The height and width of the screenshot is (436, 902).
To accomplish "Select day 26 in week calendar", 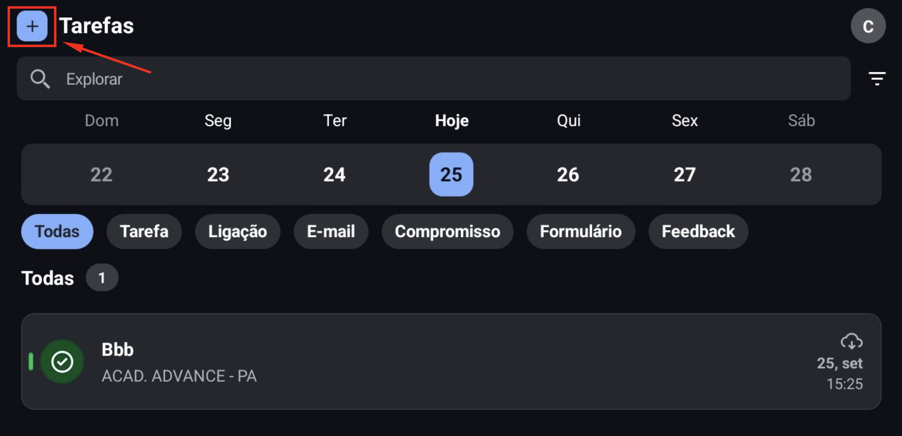I will point(568,174).
